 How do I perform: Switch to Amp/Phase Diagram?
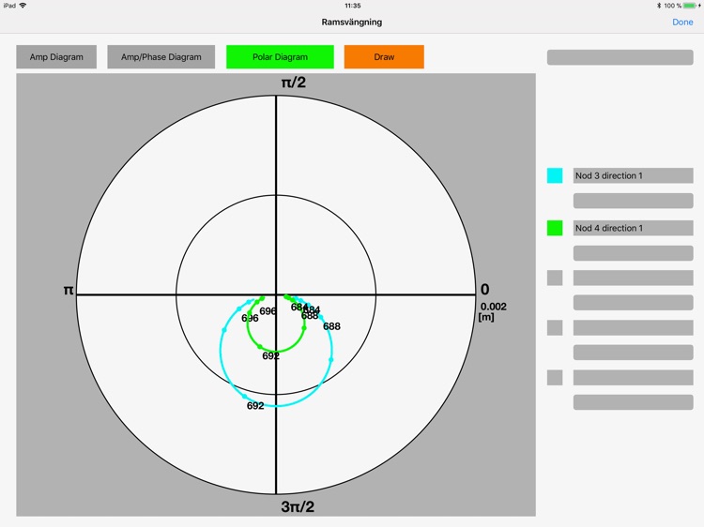161,57
